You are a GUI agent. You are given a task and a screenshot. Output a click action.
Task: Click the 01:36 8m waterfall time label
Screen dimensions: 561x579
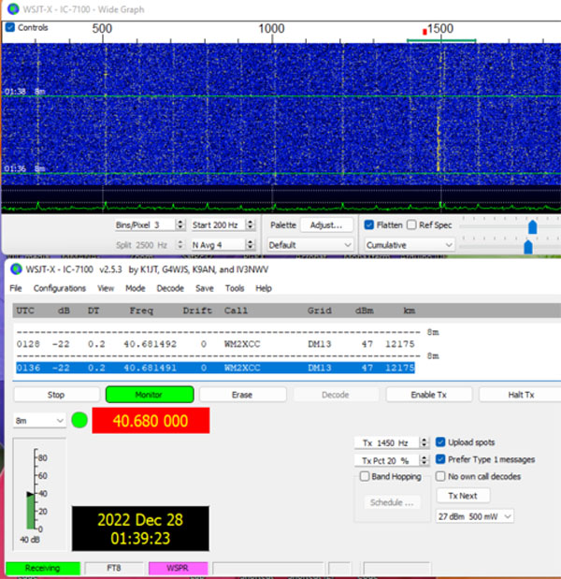(24, 168)
